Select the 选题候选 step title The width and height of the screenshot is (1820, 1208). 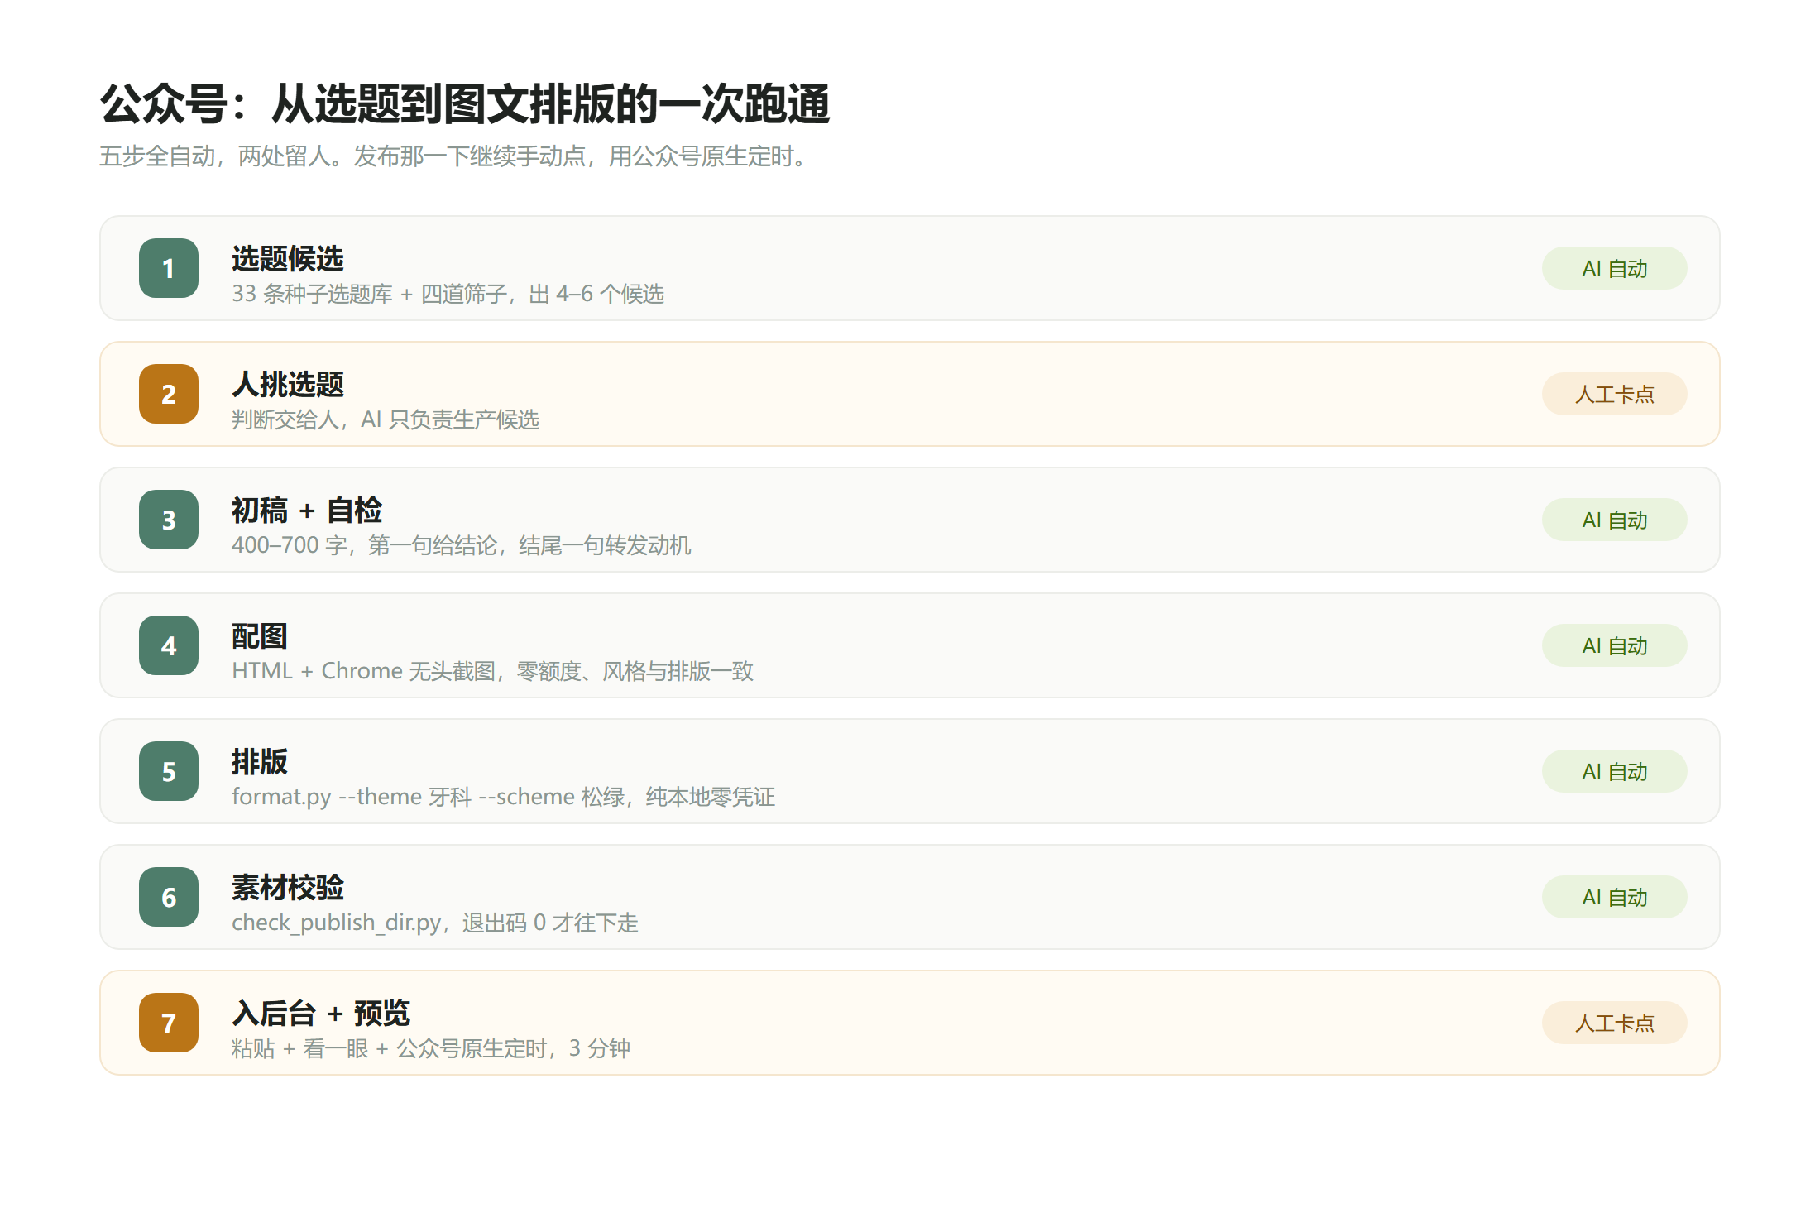point(288,259)
